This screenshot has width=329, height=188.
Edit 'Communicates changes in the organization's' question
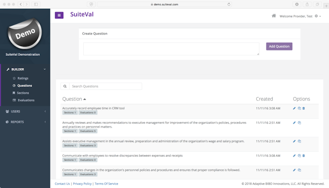pyautogui.click(x=294, y=170)
